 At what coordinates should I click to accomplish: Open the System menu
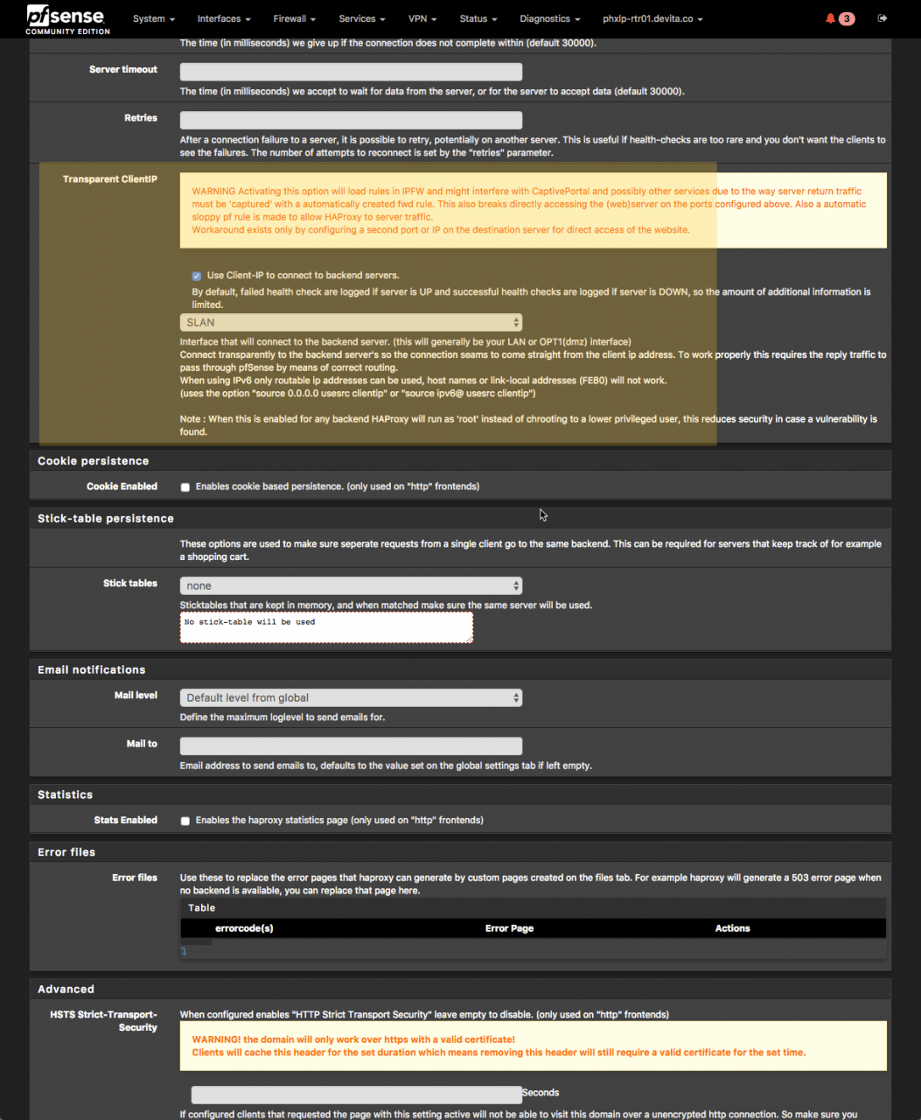tap(154, 18)
